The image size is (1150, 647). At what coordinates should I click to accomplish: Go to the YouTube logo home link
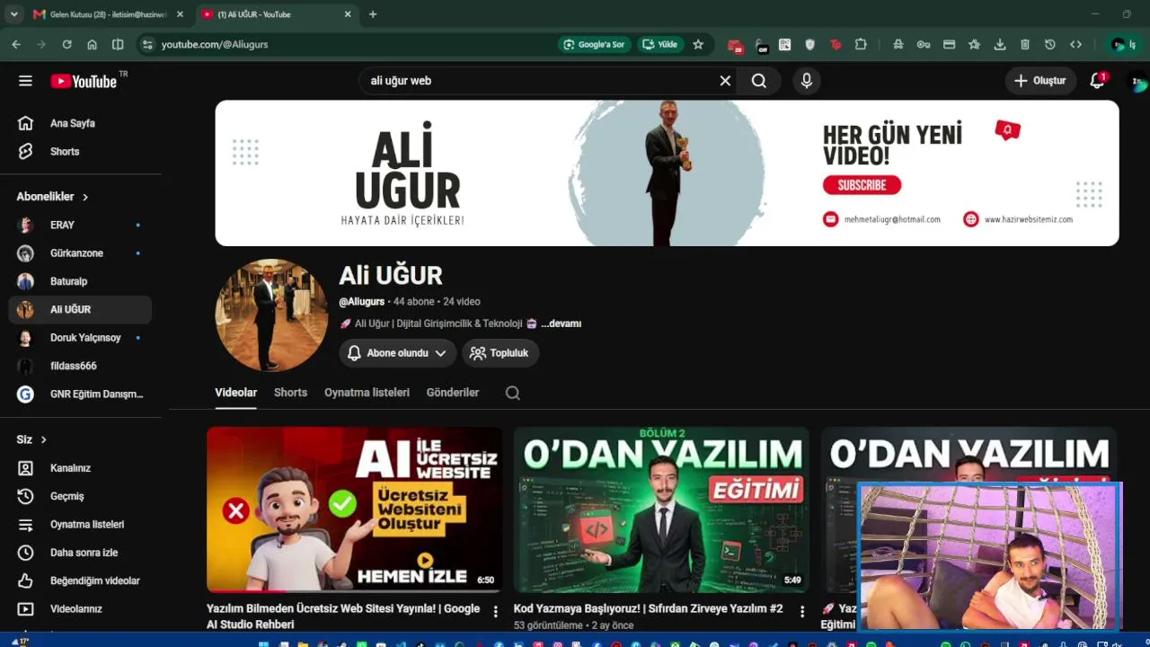pos(84,81)
